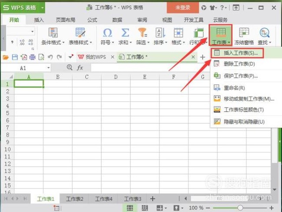This screenshot has width=282, height=212.
Task: Click the zoom in plus button
Action: (x=271, y=208)
